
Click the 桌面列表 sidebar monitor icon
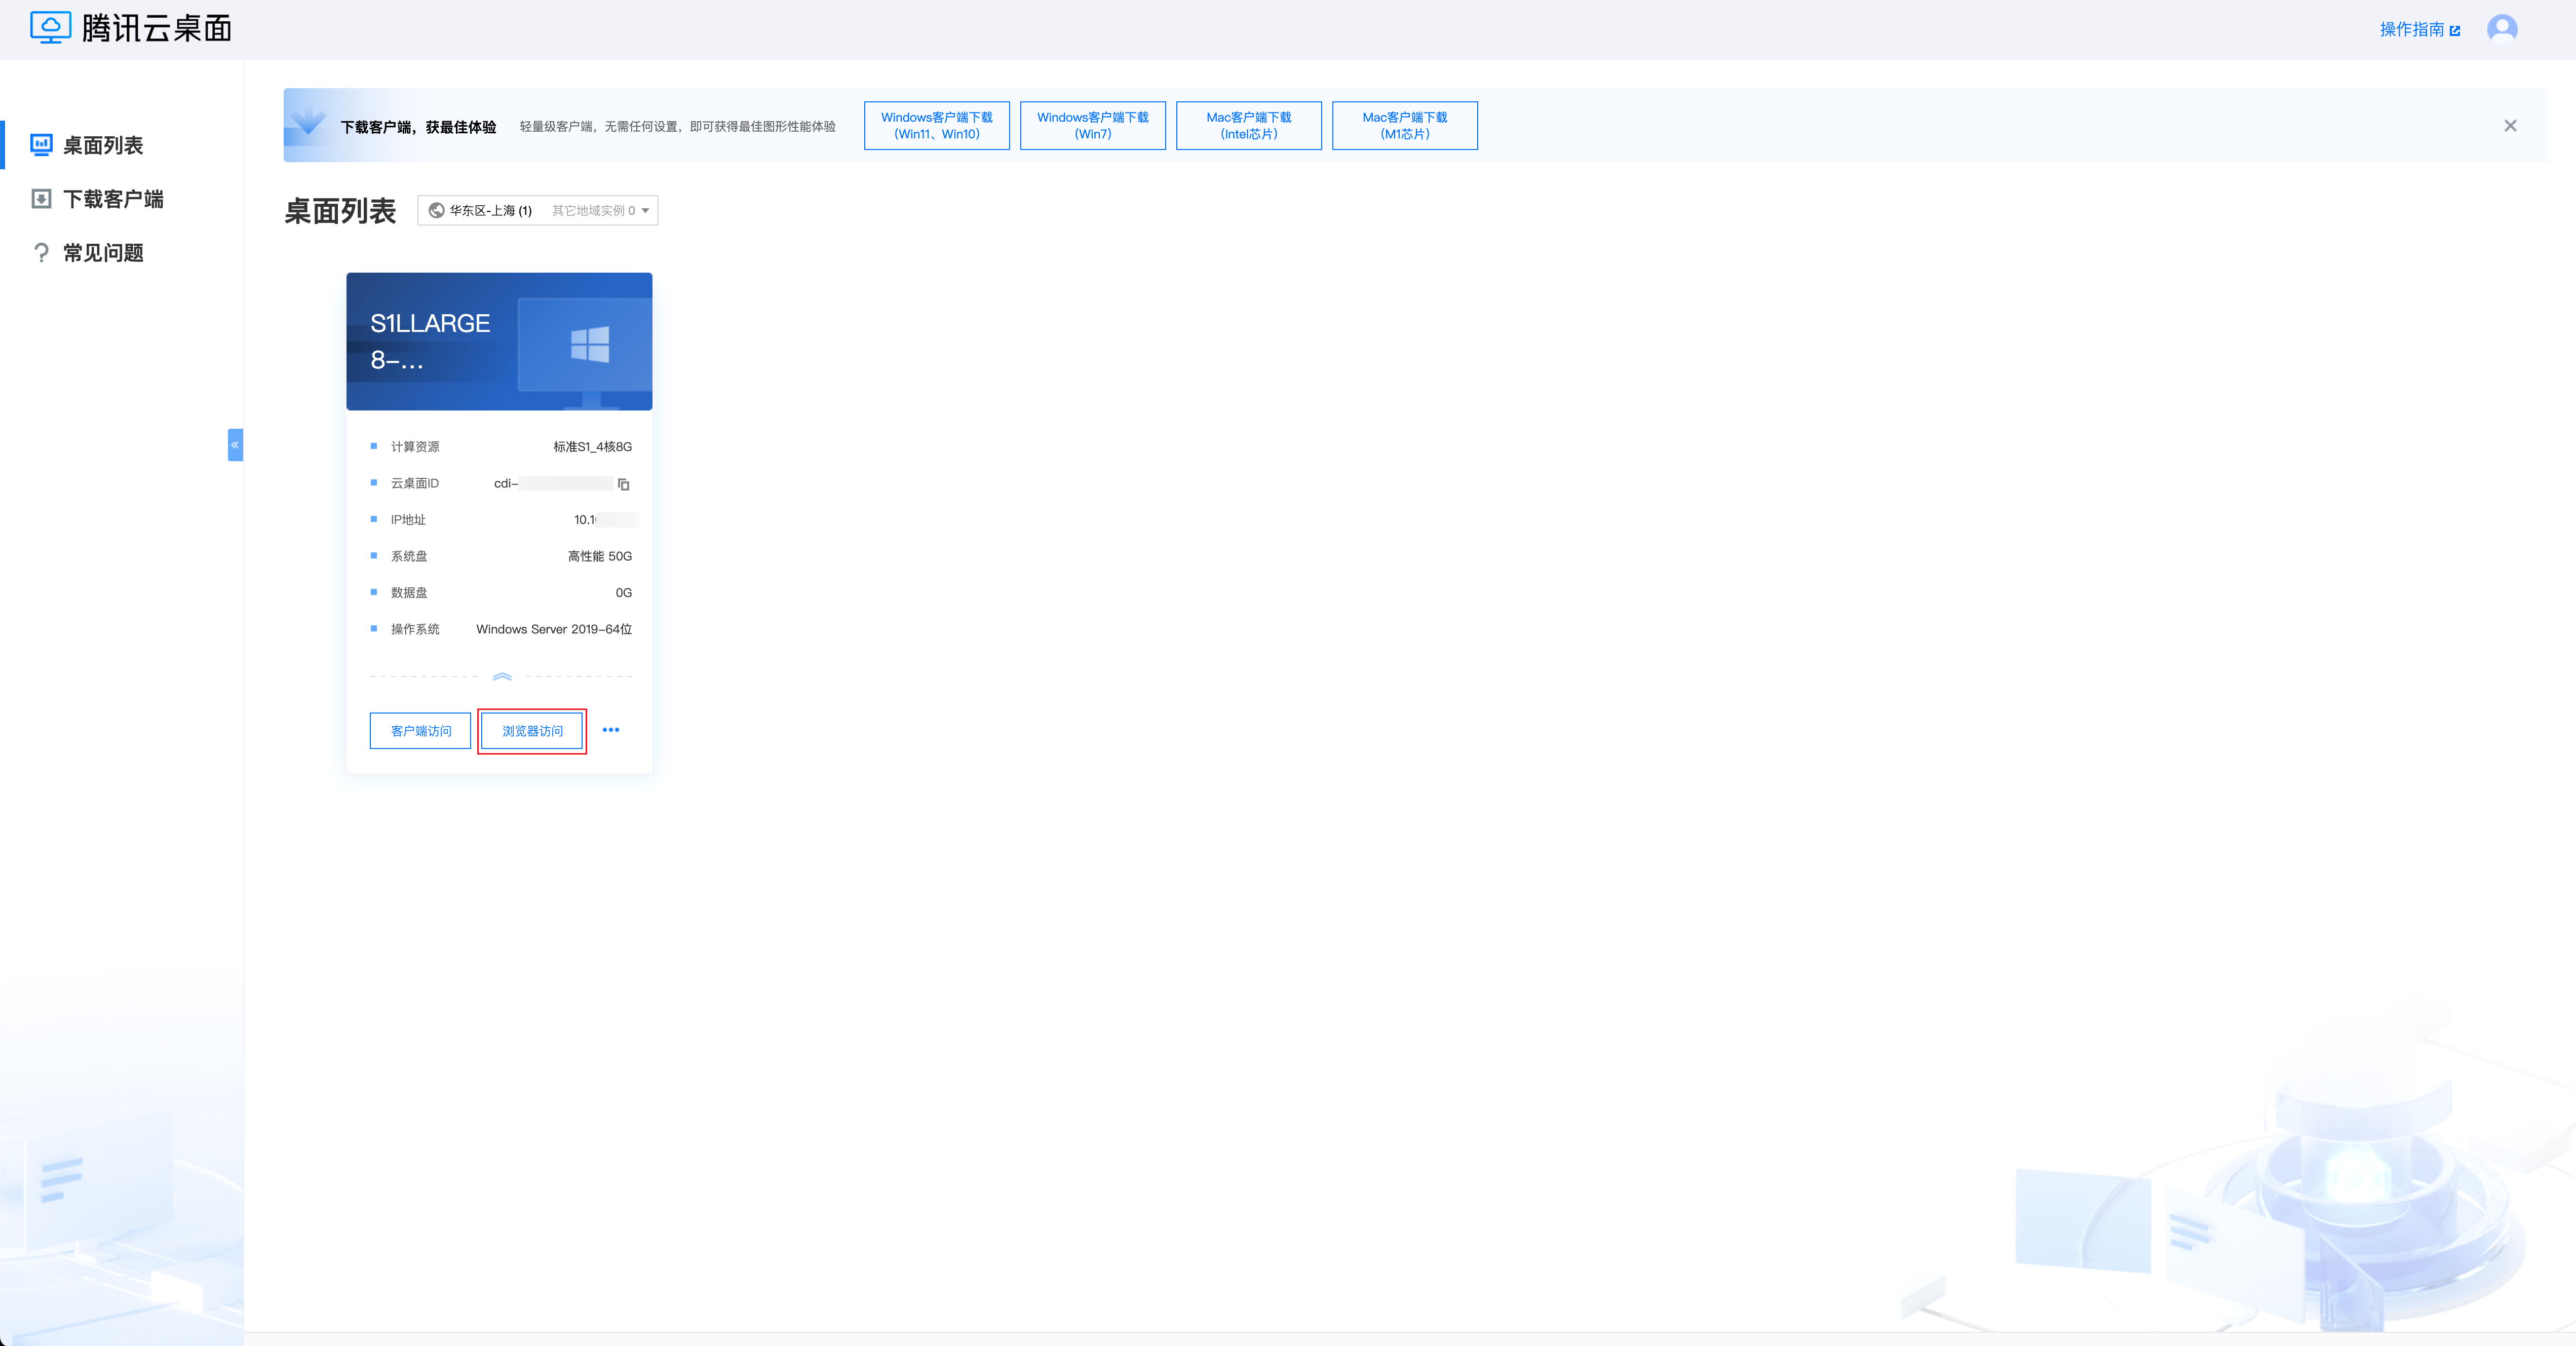pos(41,145)
